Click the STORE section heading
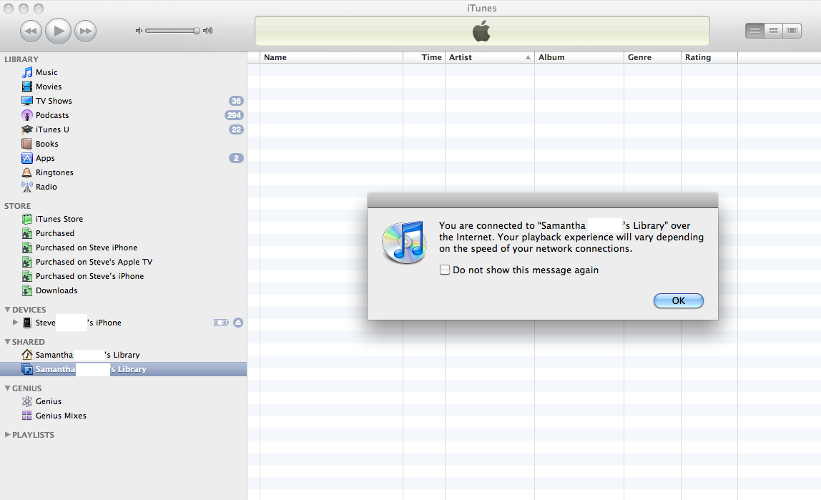Screen dimensions: 821x500 pos(18,206)
